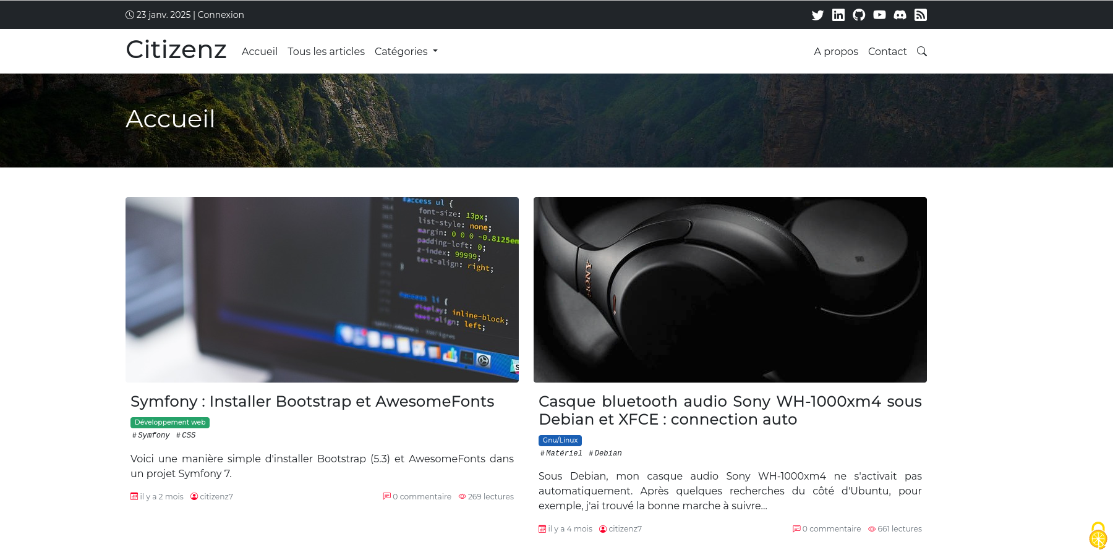Image resolution: width=1113 pixels, height=555 pixels.
Task: Click '661 lectures' text
Action: (x=900, y=528)
